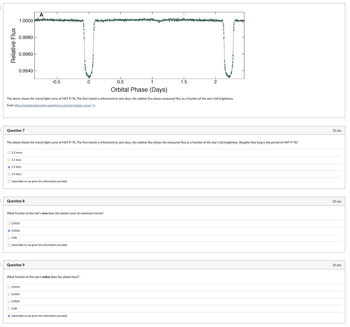Select the 4.4 days answer option

coord(9,174)
